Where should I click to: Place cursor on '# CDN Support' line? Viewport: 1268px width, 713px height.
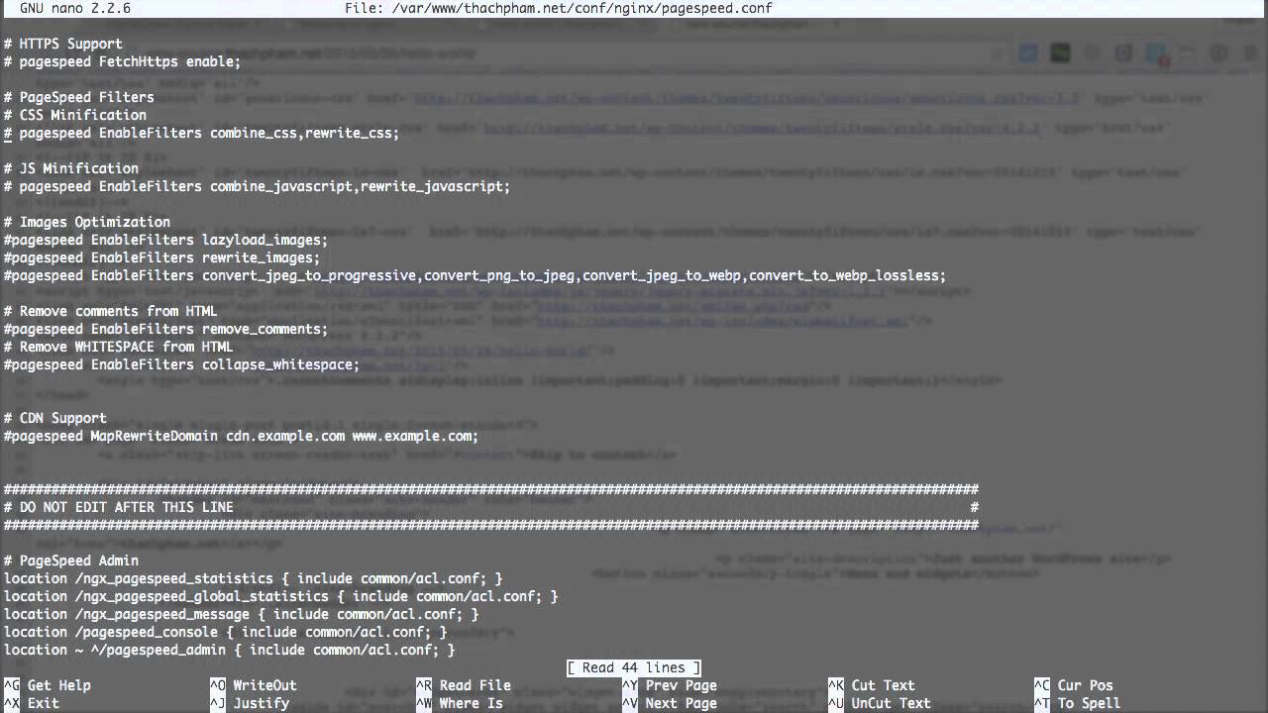55,418
